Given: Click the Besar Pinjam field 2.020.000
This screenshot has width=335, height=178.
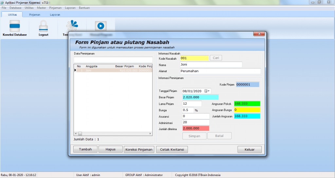Looking at the screenshot, I should 201,97.
